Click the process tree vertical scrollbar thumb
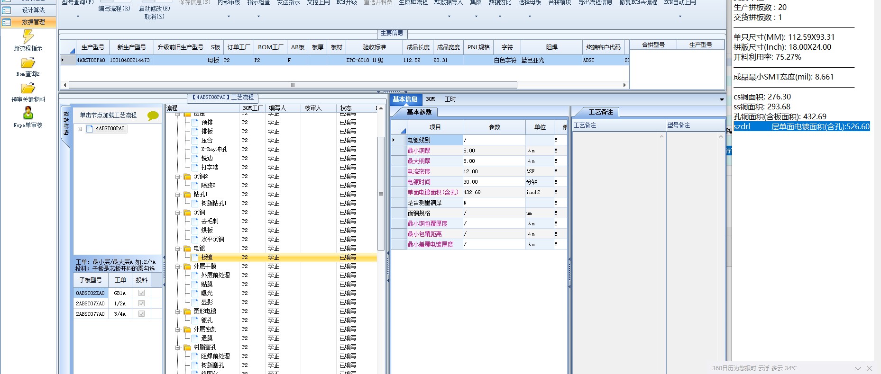881x374 pixels. point(381,194)
